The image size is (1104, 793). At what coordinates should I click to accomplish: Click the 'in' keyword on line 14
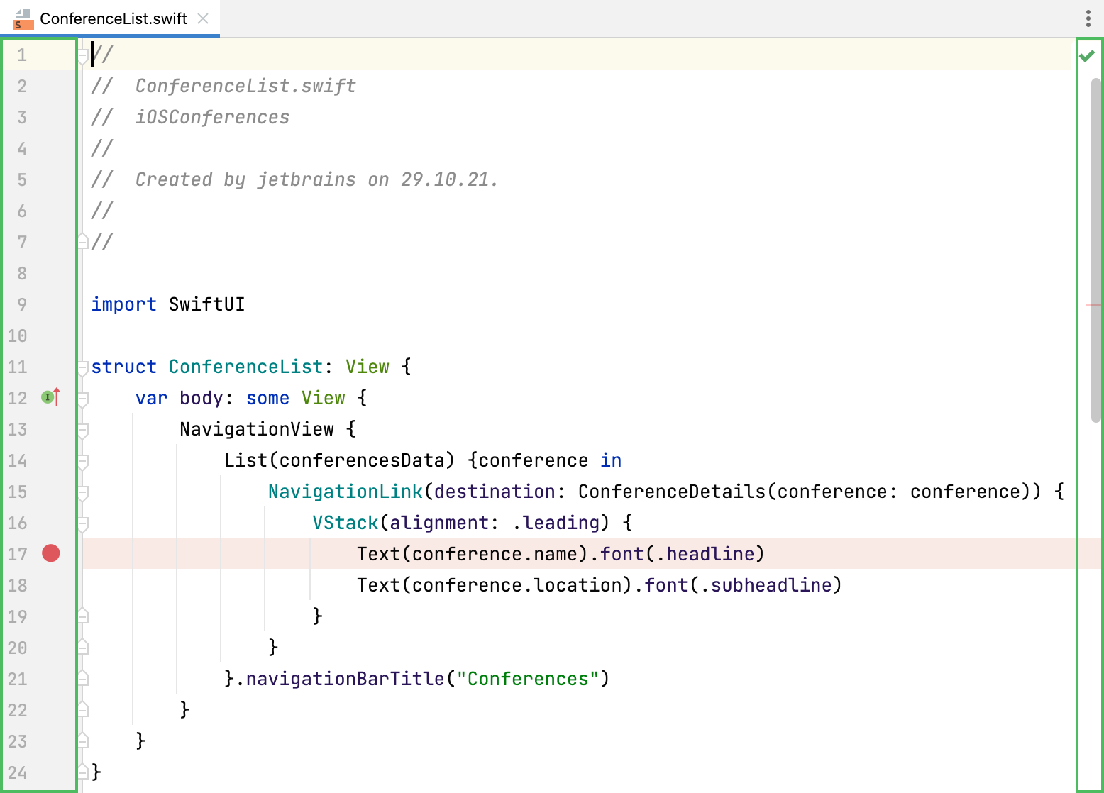pos(611,460)
